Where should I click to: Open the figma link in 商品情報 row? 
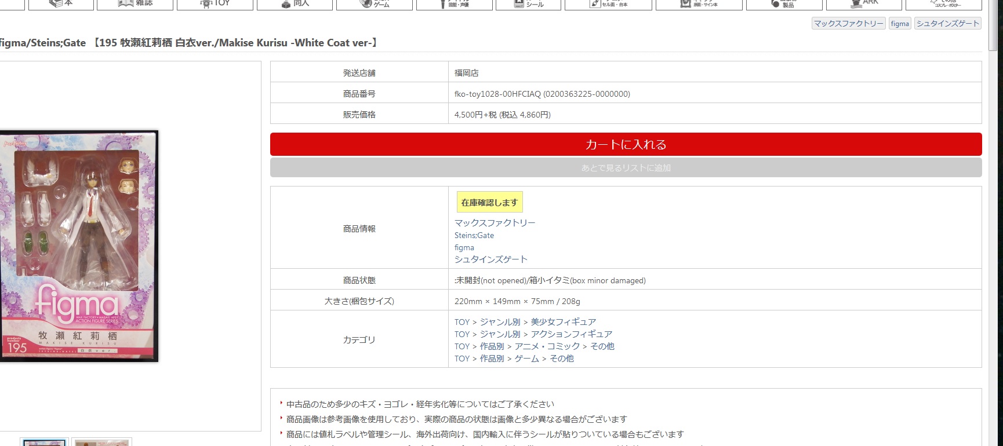pos(464,247)
